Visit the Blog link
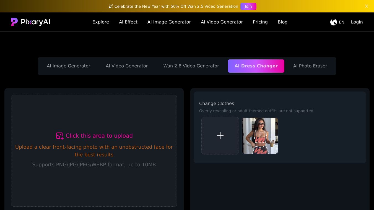The height and width of the screenshot is (210, 374). (282, 22)
